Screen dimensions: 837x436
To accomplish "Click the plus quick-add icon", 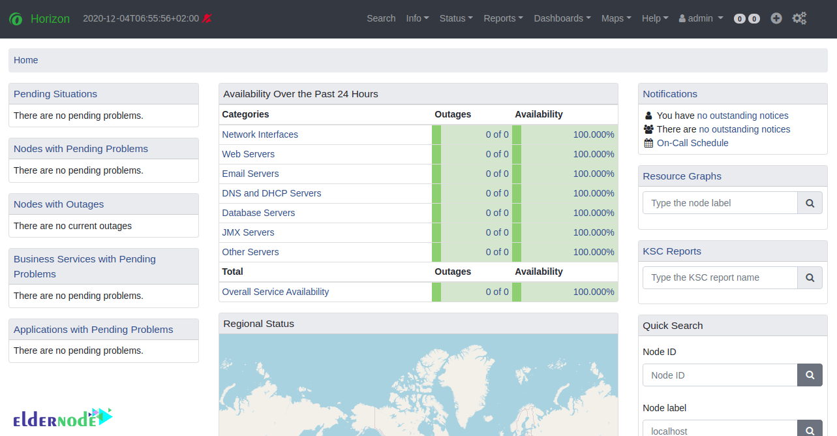I will [776, 18].
